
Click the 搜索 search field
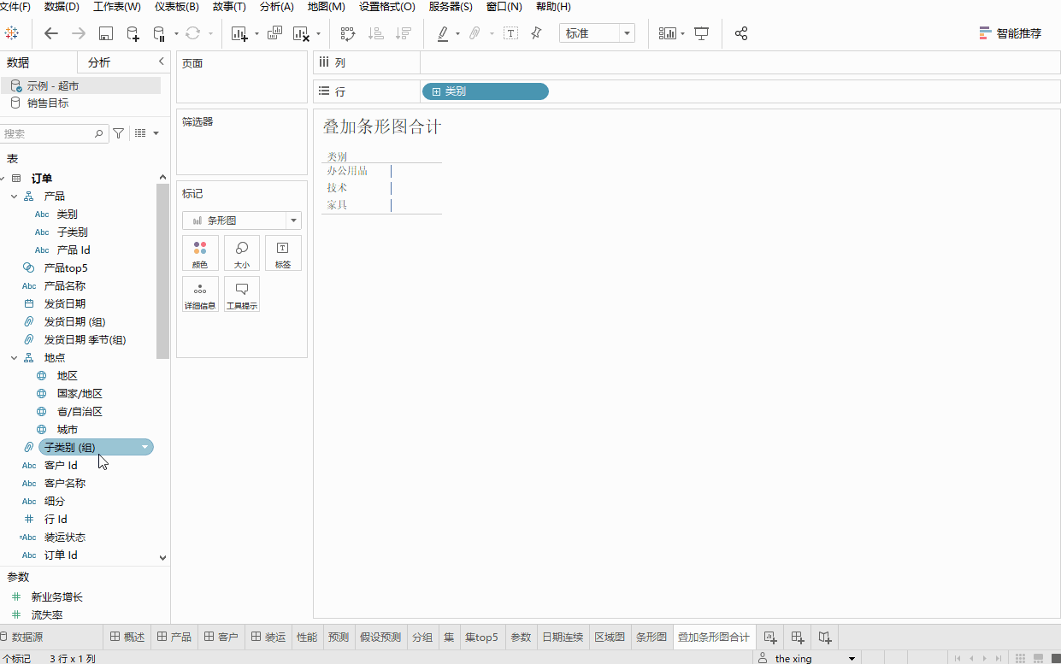55,133
